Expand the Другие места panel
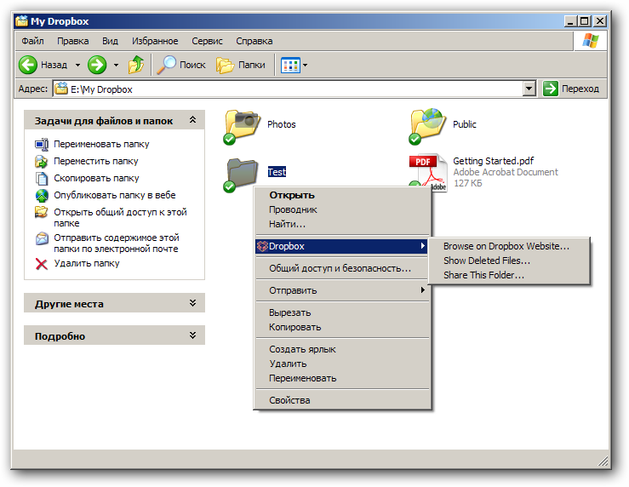629x487 pixels. pos(192,303)
